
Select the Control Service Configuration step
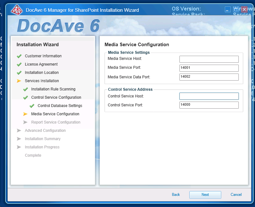point(56,97)
